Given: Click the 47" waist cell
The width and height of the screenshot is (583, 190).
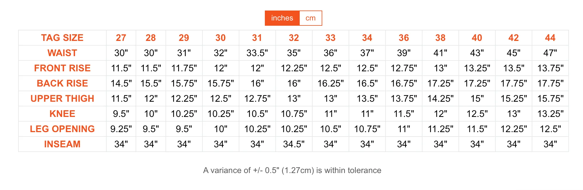Looking at the screenshot, I should coord(550,53).
